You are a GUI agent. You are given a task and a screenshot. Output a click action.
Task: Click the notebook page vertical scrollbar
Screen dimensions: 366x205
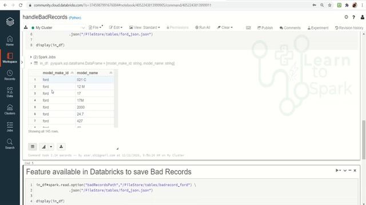coord(364,140)
